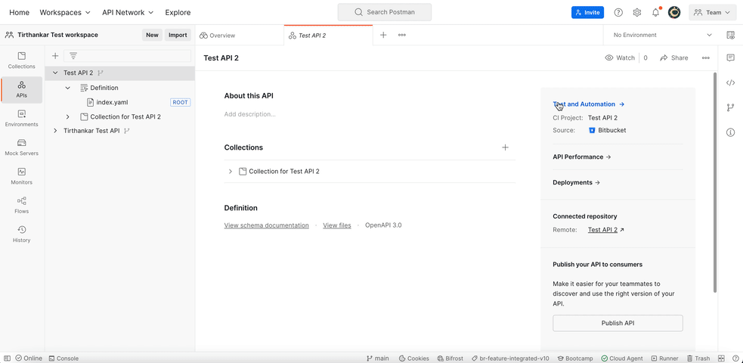Screen dimensions: 743x363
Task: Open the tab options ellipsis menu
Action: (x=402, y=35)
